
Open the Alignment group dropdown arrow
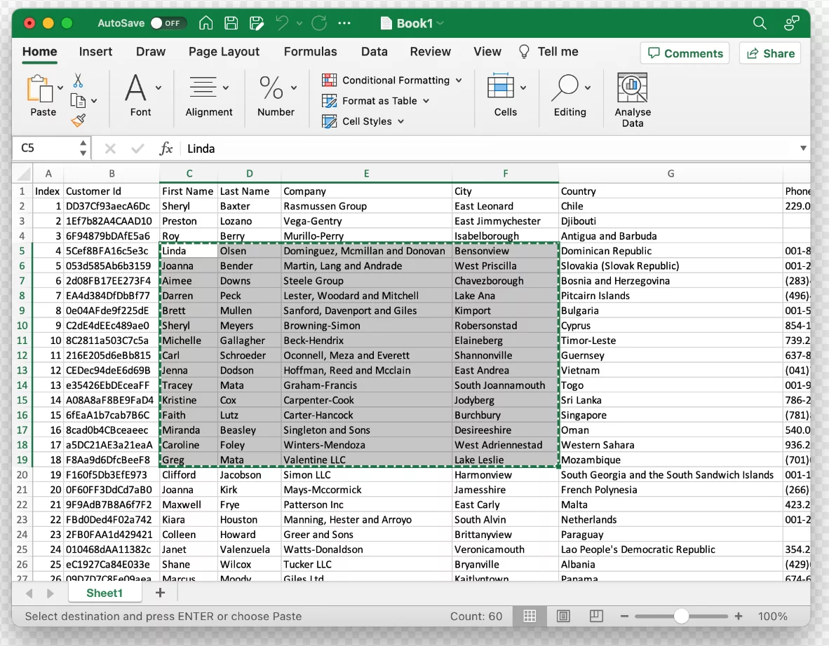coord(226,88)
